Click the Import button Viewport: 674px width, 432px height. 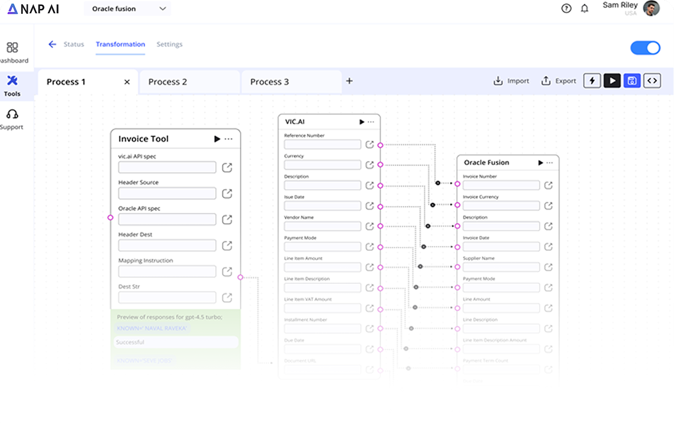(x=511, y=81)
